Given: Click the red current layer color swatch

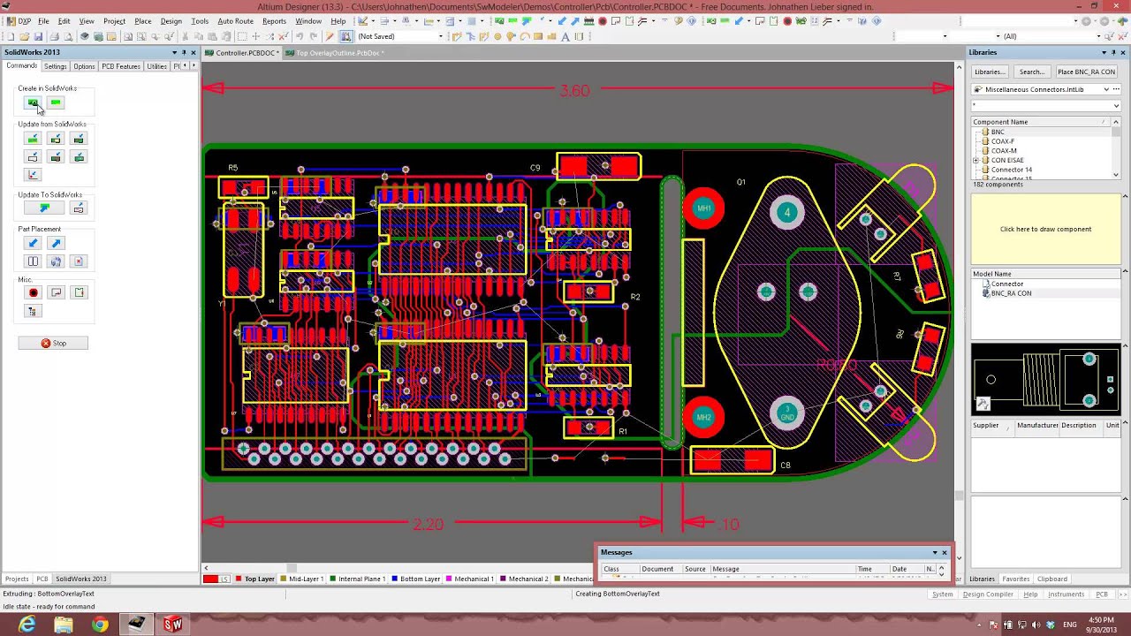Looking at the screenshot, I should tap(210, 579).
